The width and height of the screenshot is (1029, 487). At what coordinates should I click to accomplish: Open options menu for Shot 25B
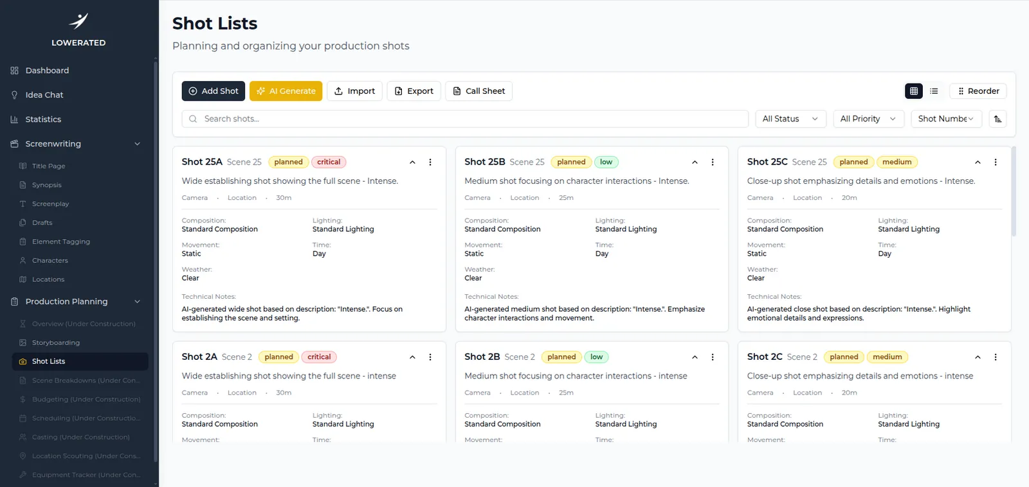point(713,163)
